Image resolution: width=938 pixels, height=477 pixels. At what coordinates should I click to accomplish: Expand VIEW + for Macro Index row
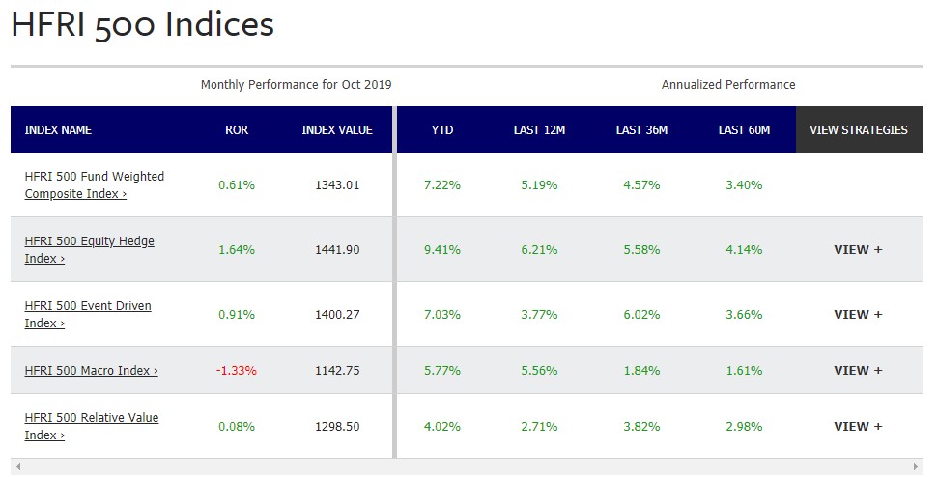(x=858, y=370)
